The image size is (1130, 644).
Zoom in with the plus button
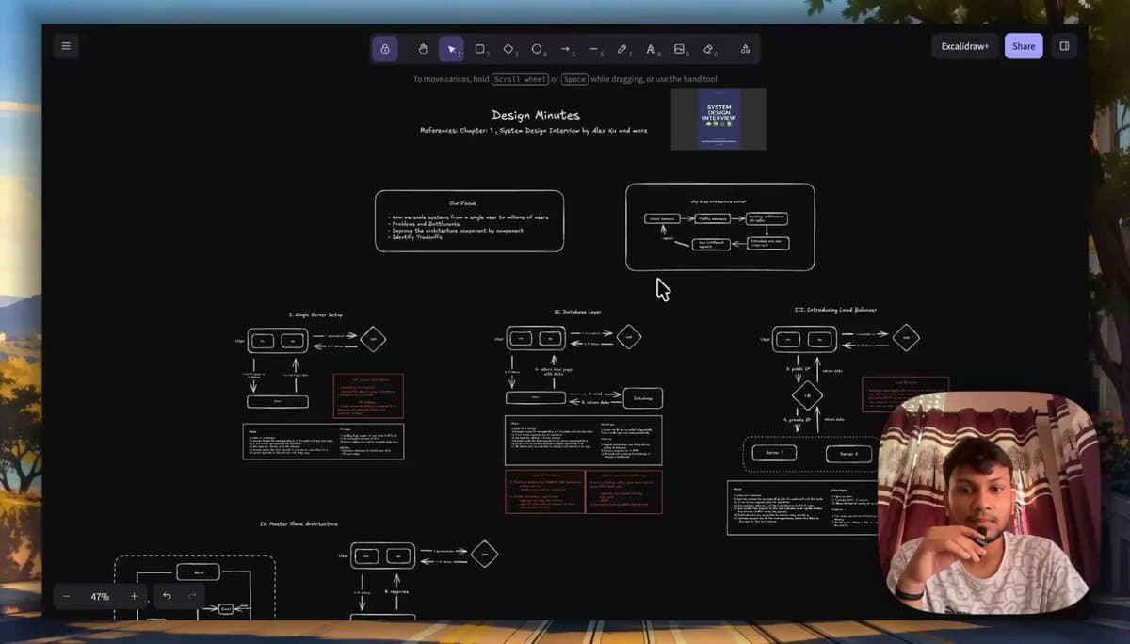(134, 596)
